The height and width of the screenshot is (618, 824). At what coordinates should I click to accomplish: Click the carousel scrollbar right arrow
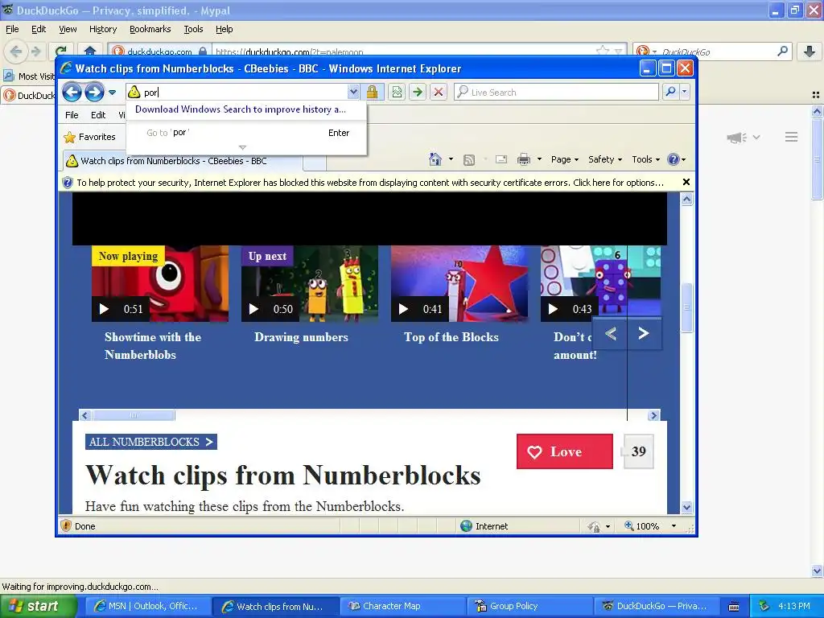pyautogui.click(x=653, y=416)
